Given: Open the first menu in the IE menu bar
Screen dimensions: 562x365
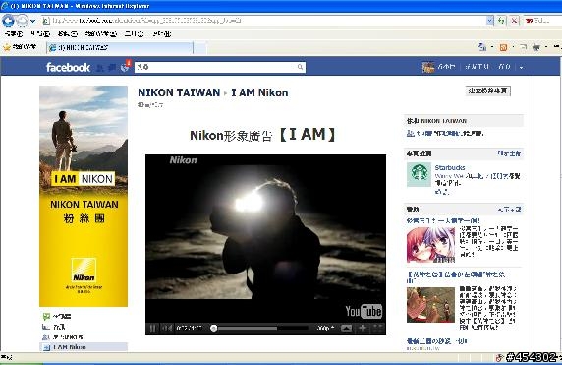Looking at the screenshot, I should [x=13, y=34].
